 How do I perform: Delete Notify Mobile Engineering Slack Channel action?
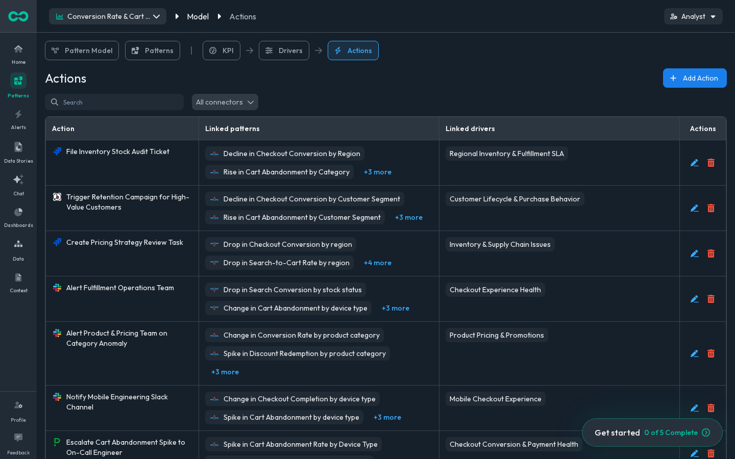point(711,408)
